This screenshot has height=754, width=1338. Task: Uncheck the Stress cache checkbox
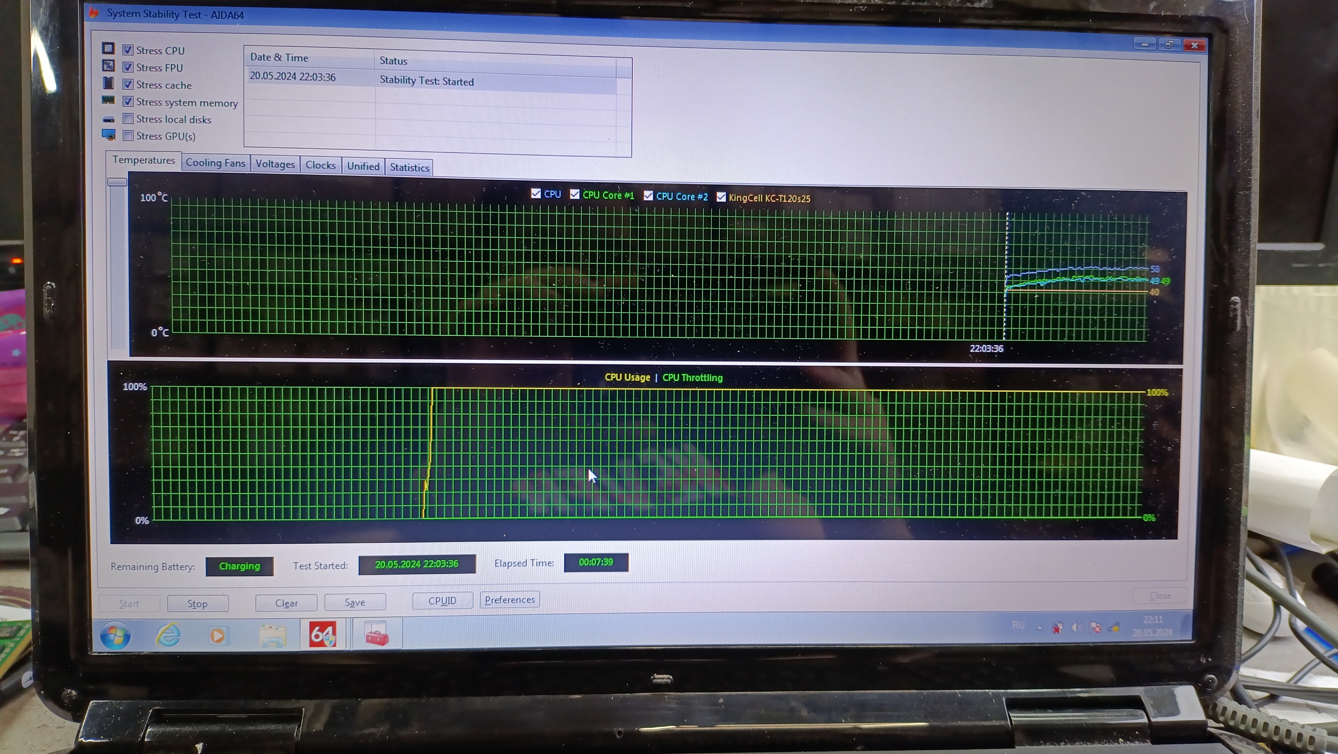point(128,84)
